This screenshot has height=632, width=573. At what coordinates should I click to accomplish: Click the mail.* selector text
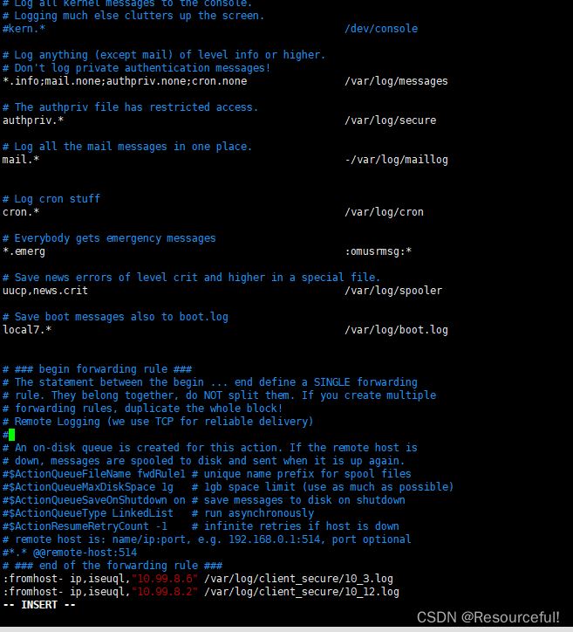21,160
